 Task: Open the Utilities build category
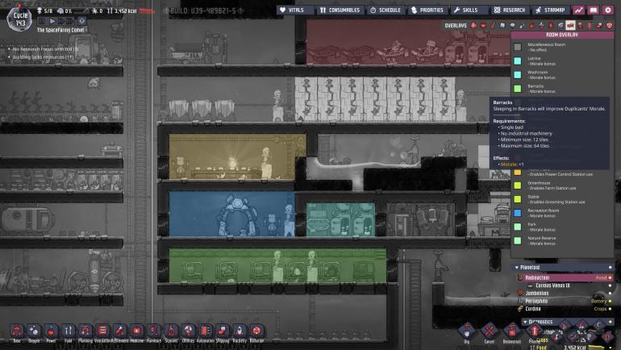tap(188, 331)
